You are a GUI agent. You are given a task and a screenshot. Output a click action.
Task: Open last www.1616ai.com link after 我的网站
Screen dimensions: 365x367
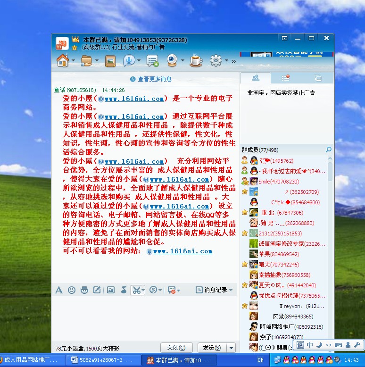click(182, 251)
